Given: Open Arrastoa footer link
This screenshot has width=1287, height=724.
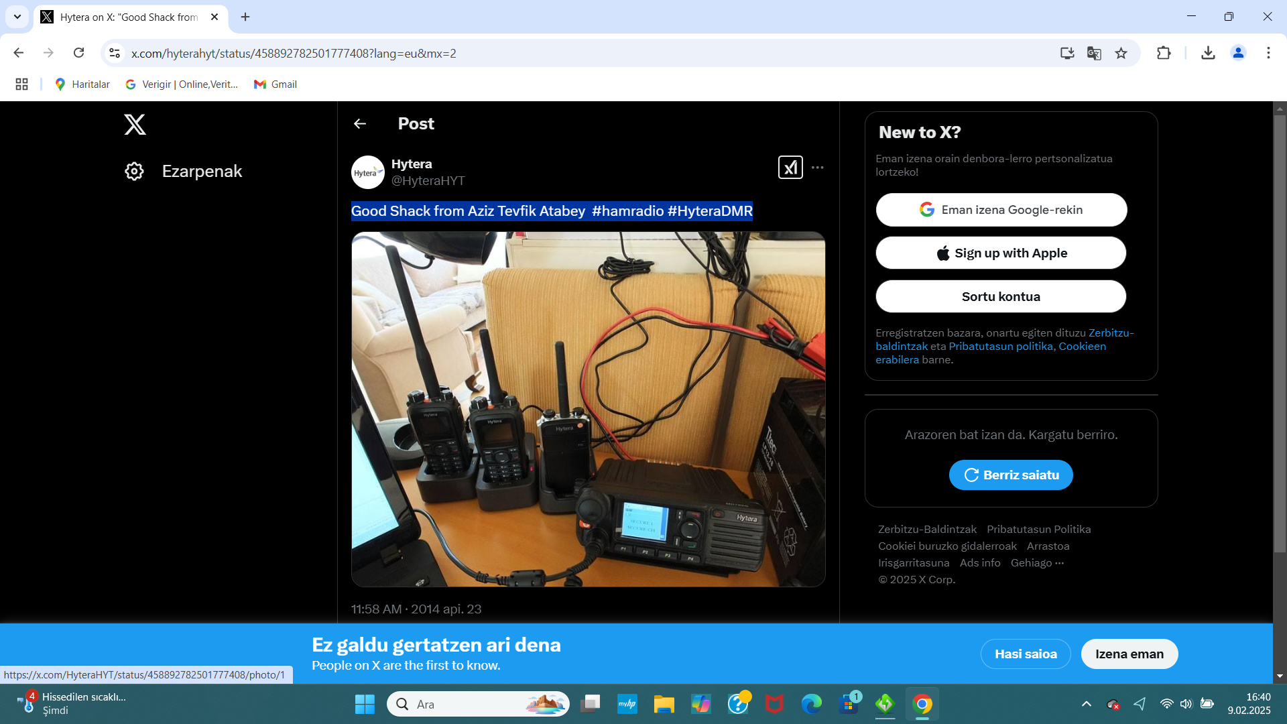Looking at the screenshot, I should 1048,546.
